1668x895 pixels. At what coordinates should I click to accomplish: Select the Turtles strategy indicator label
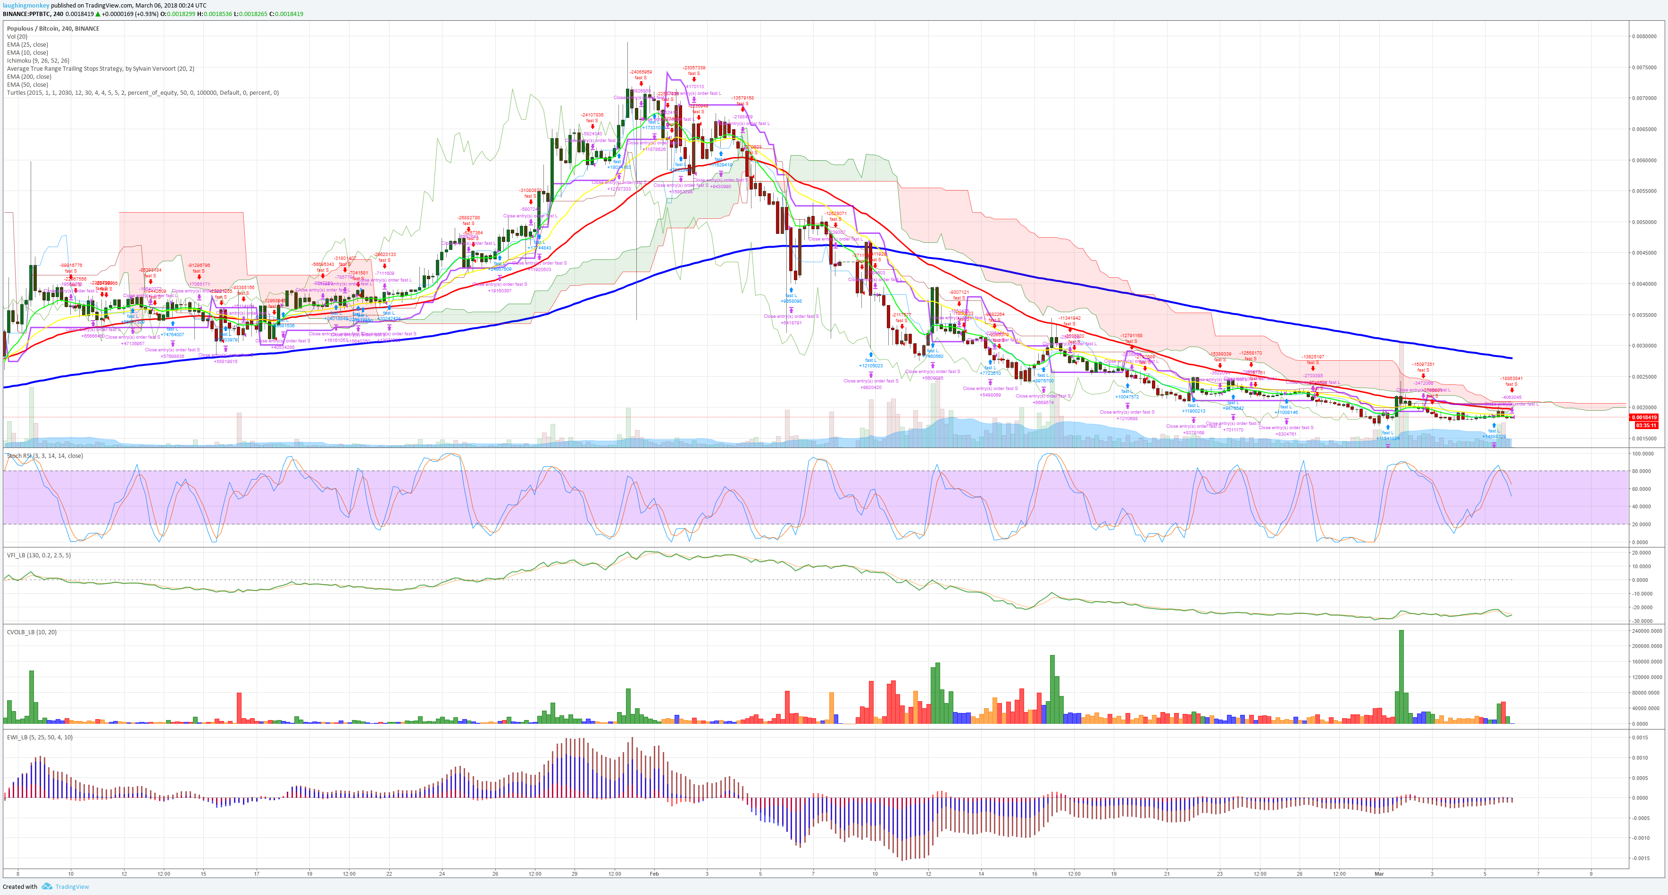142,92
